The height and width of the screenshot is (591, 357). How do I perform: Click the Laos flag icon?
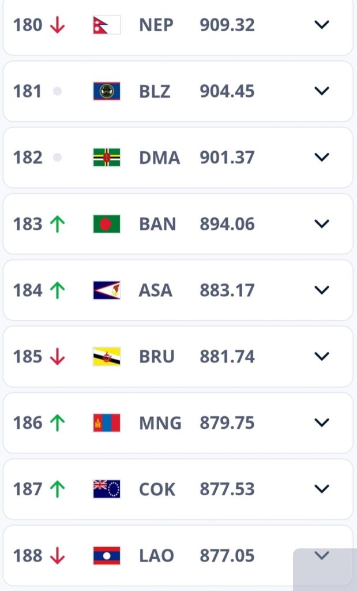107,556
